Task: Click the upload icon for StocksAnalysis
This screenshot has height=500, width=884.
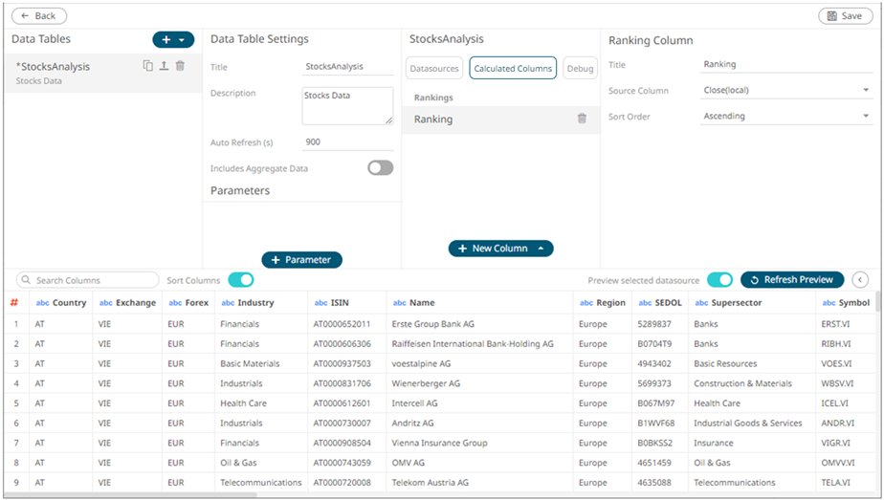Action: click(x=164, y=66)
